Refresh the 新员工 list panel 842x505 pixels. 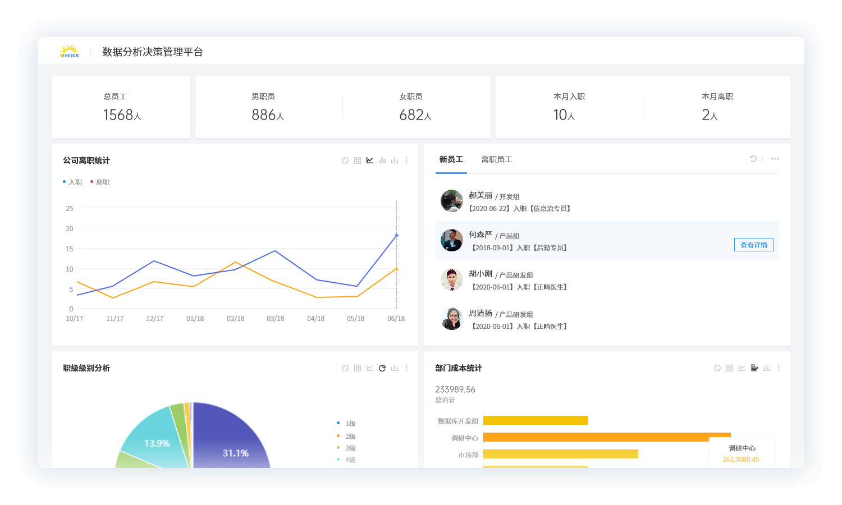tap(753, 159)
